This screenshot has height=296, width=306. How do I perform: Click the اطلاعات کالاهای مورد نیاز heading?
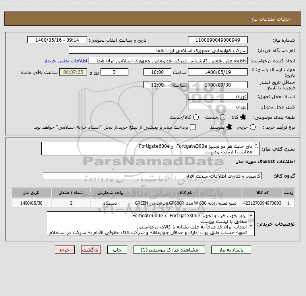(265, 162)
